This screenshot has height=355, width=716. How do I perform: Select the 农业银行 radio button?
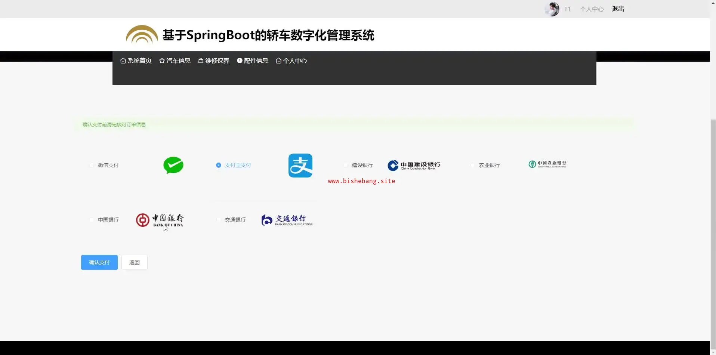coord(473,165)
